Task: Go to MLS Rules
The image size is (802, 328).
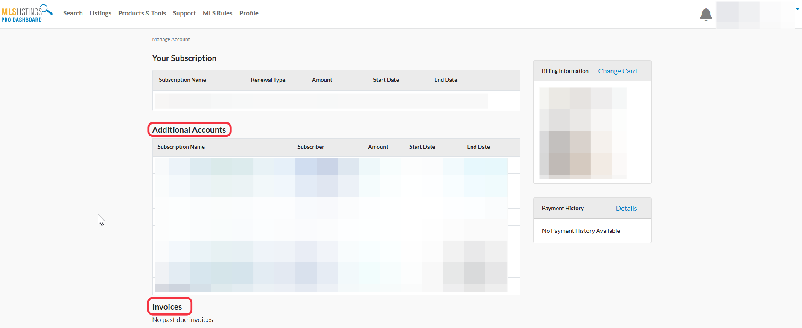Action: (218, 13)
